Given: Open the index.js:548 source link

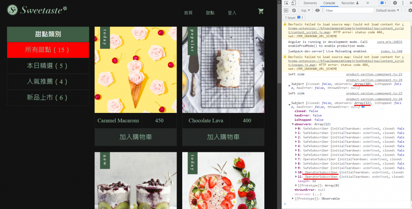Looking at the screenshot, I should click(391, 51).
